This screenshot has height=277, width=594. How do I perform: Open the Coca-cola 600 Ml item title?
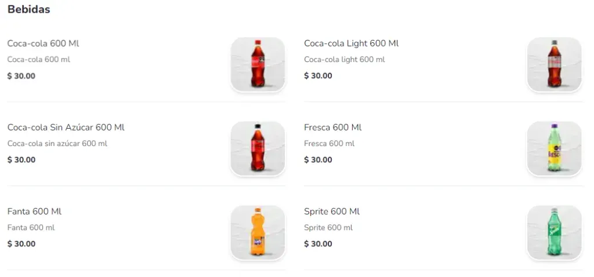43,43
